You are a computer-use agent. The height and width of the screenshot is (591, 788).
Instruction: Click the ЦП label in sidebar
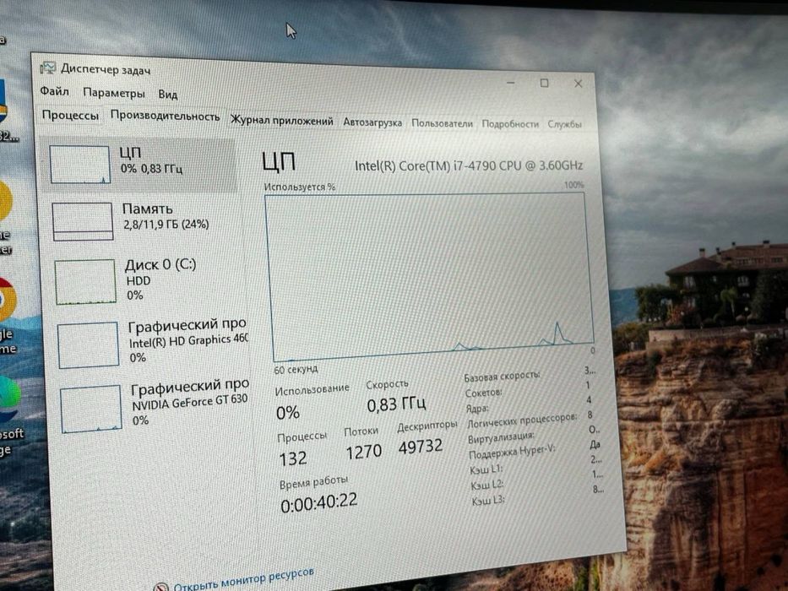130,152
